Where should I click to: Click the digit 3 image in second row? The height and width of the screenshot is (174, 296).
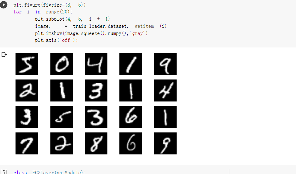[96, 90]
